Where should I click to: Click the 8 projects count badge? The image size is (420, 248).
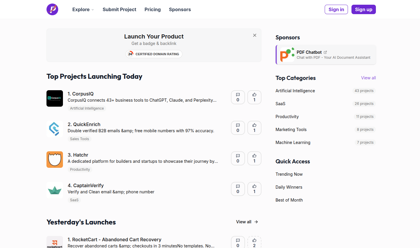point(365,130)
